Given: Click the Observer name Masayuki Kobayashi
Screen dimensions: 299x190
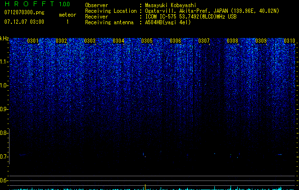Looking at the screenshot, I should (171, 5).
